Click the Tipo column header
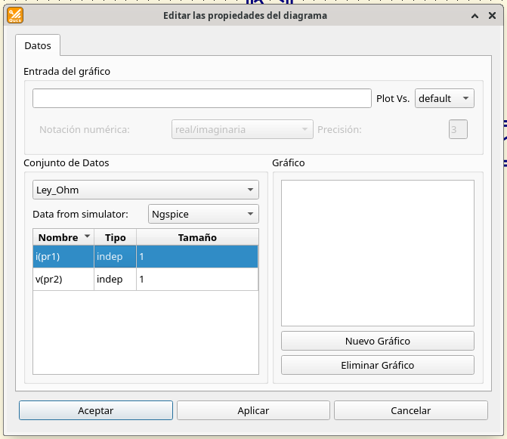 [115, 237]
